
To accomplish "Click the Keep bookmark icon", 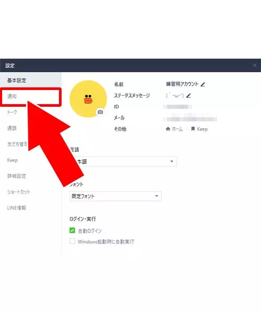I will 193,129.
